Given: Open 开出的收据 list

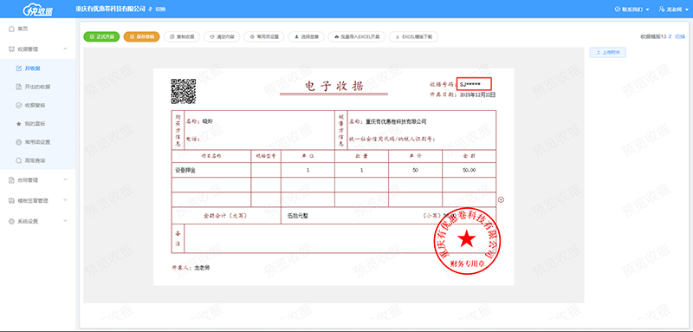Looking at the screenshot, I should [37, 87].
